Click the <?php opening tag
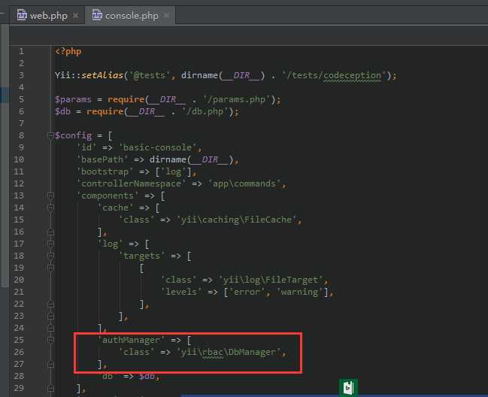 (x=68, y=51)
